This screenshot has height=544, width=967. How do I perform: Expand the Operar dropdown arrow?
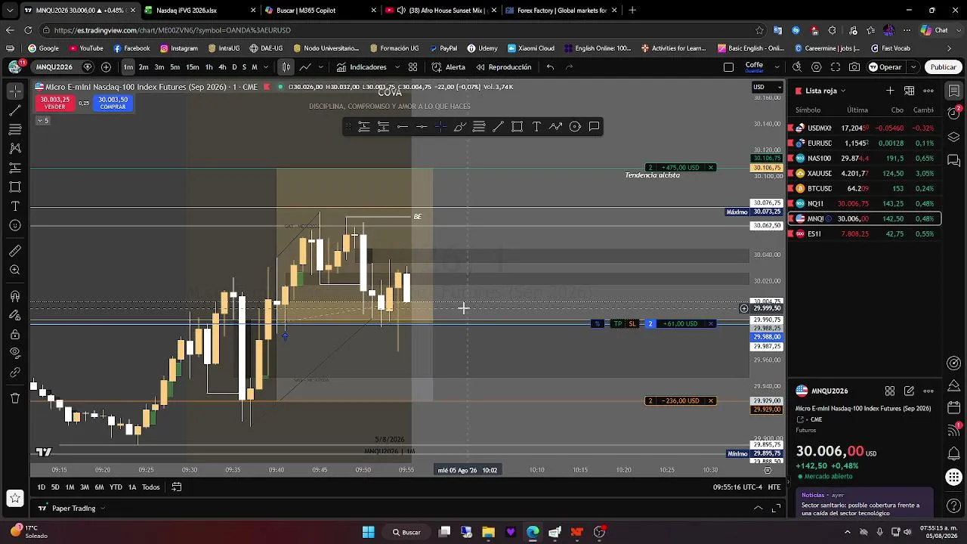(913, 67)
